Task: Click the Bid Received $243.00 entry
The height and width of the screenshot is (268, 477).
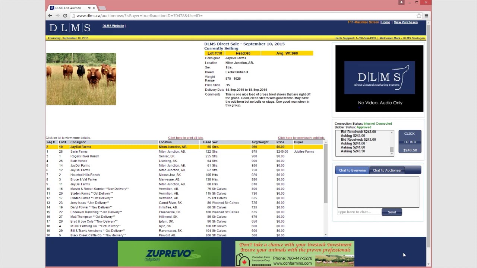Action: tap(358, 140)
